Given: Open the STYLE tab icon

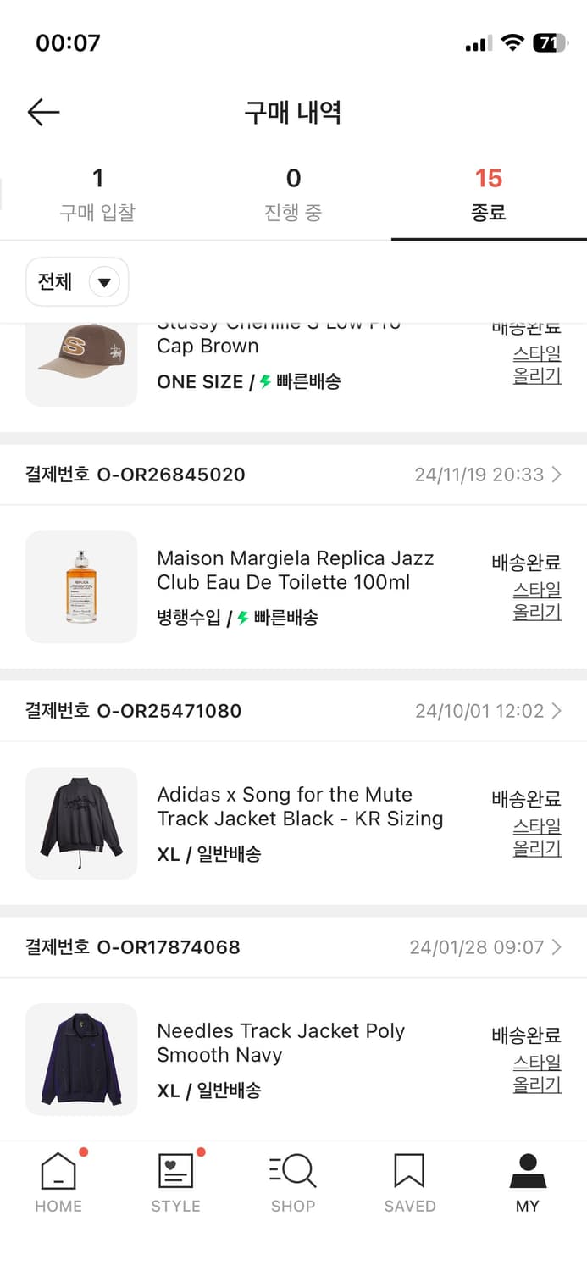Looking at the screenshot, I should click(176, 1172).
